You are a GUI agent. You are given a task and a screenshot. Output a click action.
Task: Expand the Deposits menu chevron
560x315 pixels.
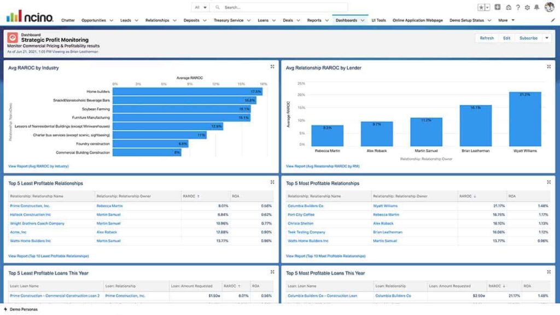point(205,20)
